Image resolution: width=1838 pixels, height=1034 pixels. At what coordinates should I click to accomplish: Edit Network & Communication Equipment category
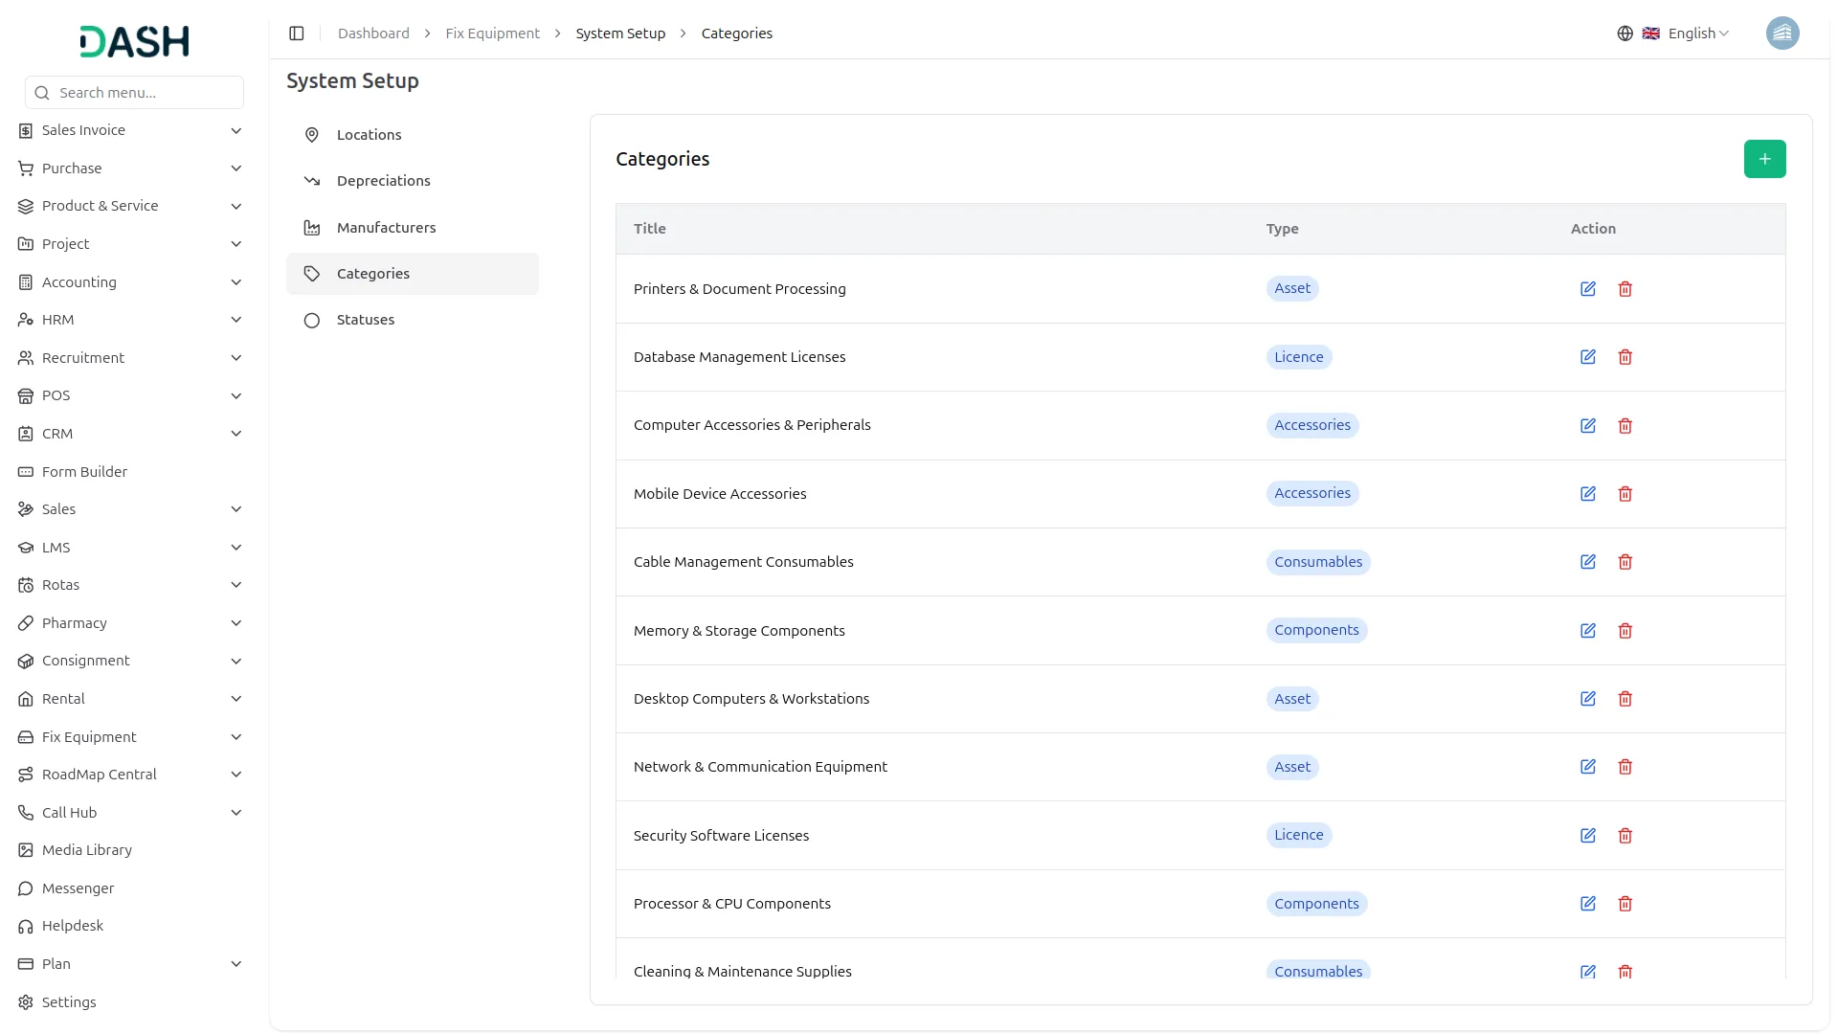pos(1587,767)
